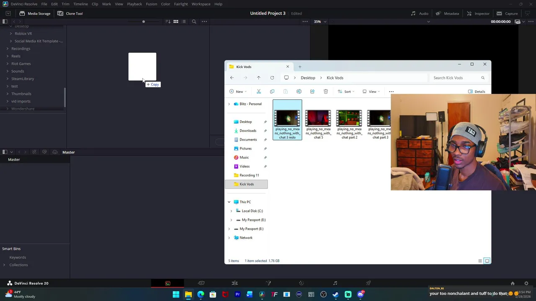Click Explorer back arrow

pos(232,78)
